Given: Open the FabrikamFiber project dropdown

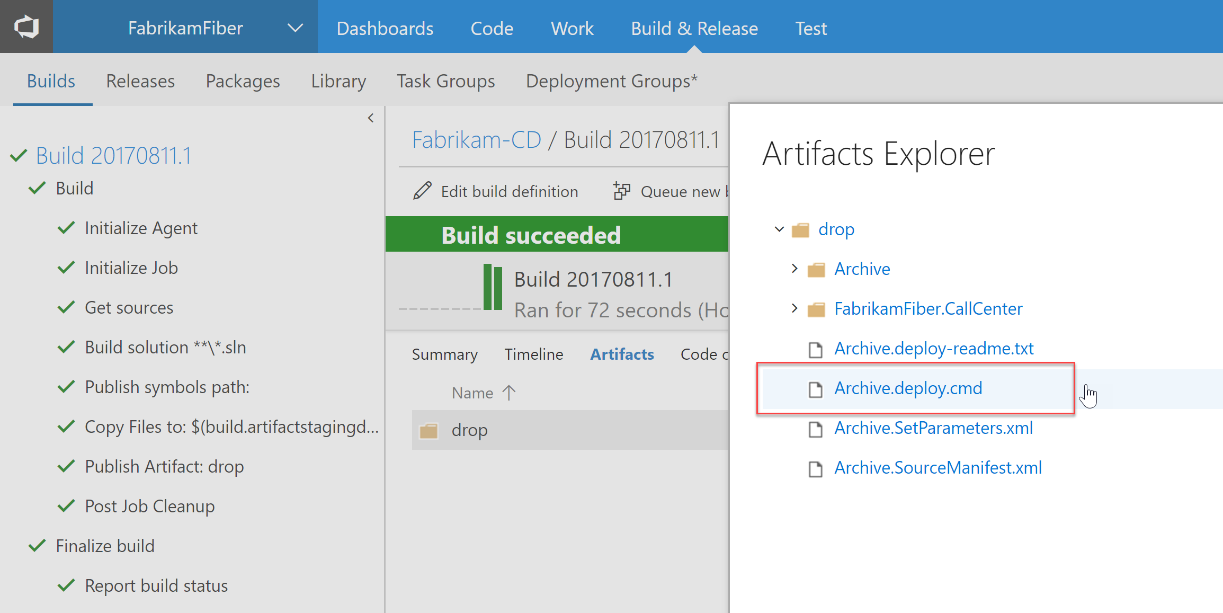Looking at the screenshot, I should coord(185,28).
